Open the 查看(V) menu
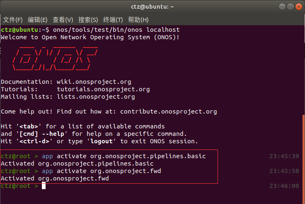This screenshot has height=204, width=305. click(x=63, y=20)
